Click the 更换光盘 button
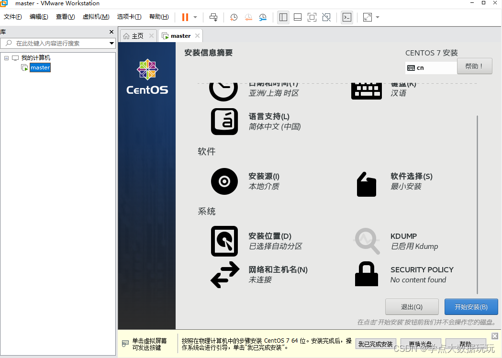The width and height of the screenshot is (502, 358). [421, 344]
